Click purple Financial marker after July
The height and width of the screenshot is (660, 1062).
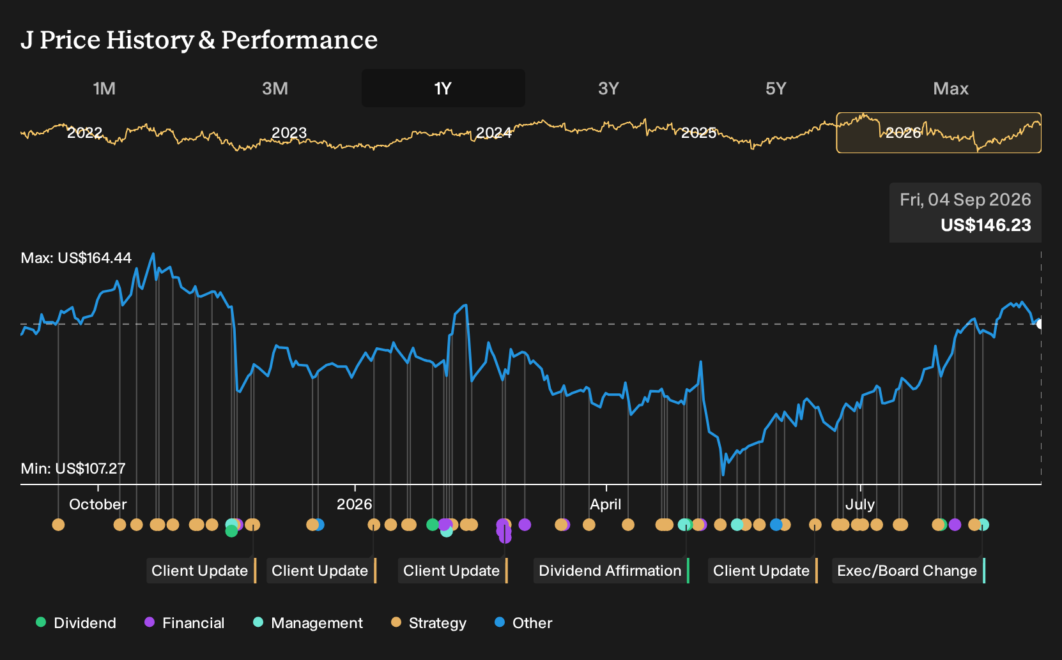point(955,525)
